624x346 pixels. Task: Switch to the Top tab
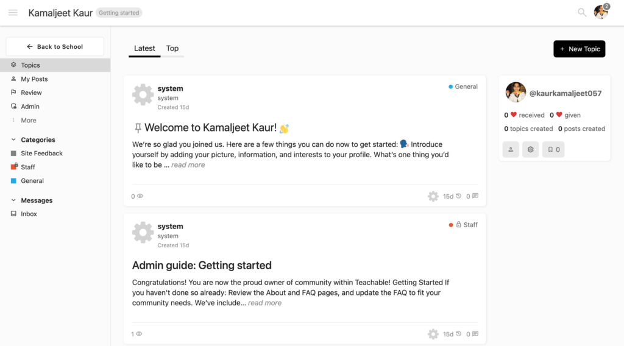172,49
